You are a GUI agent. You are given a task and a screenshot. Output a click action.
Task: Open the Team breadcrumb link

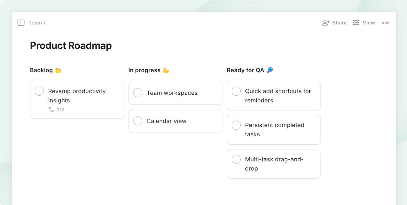click(35, 23)
